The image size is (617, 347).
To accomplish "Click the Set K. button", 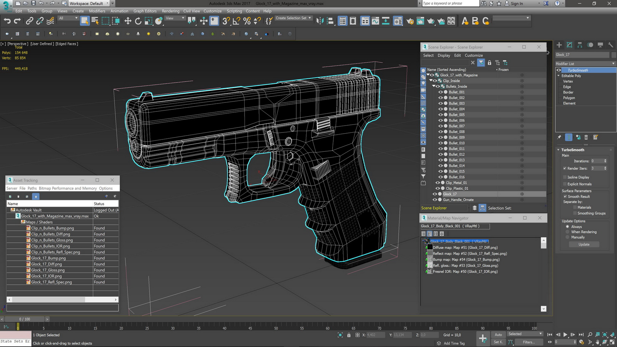I will tap(498, 342).
